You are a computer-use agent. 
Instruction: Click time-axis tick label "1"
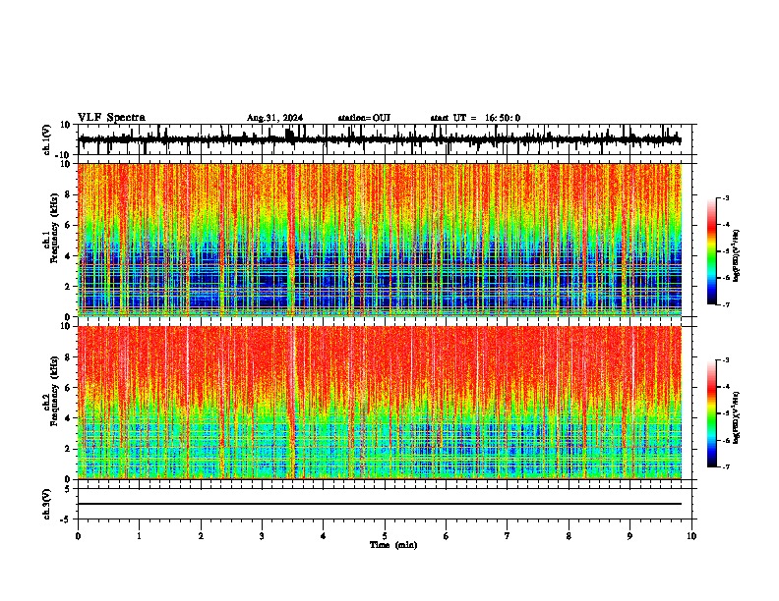[140, 536]
